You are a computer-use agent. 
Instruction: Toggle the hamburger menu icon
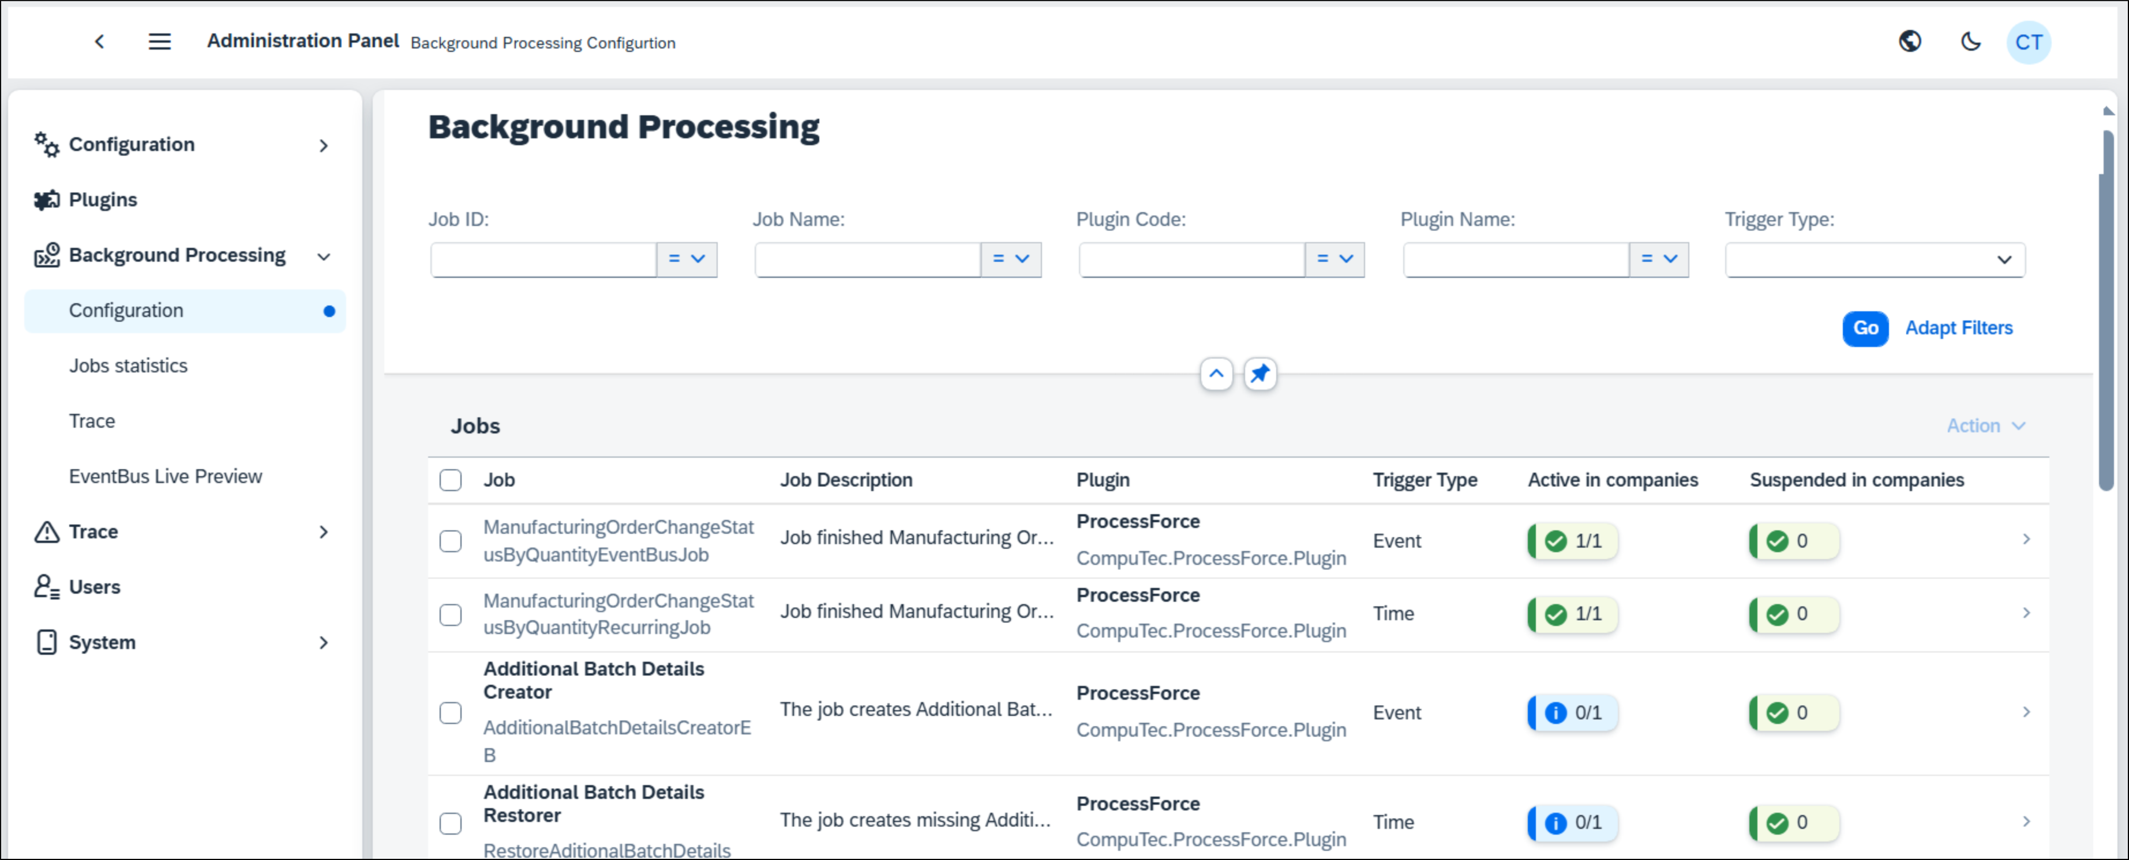click(x=159, y=42)
